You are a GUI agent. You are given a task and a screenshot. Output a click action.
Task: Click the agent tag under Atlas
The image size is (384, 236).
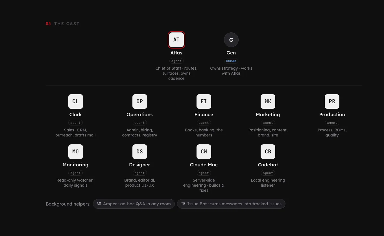click(176, 61)
